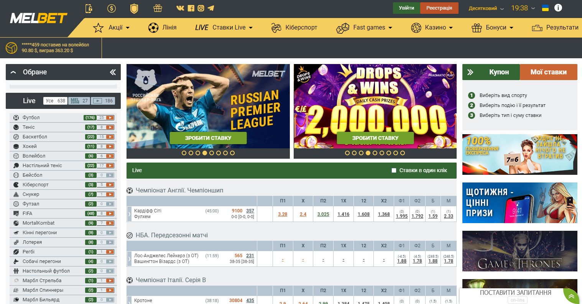Open Десятковий odds format dropdown
Screen dimensions: 582x304
click(x=486, y=8)
